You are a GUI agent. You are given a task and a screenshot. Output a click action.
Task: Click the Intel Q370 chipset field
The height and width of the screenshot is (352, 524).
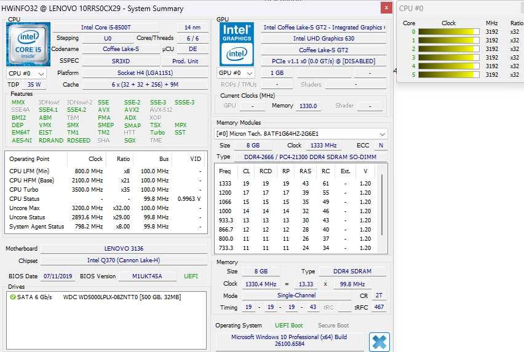[124, 260]
